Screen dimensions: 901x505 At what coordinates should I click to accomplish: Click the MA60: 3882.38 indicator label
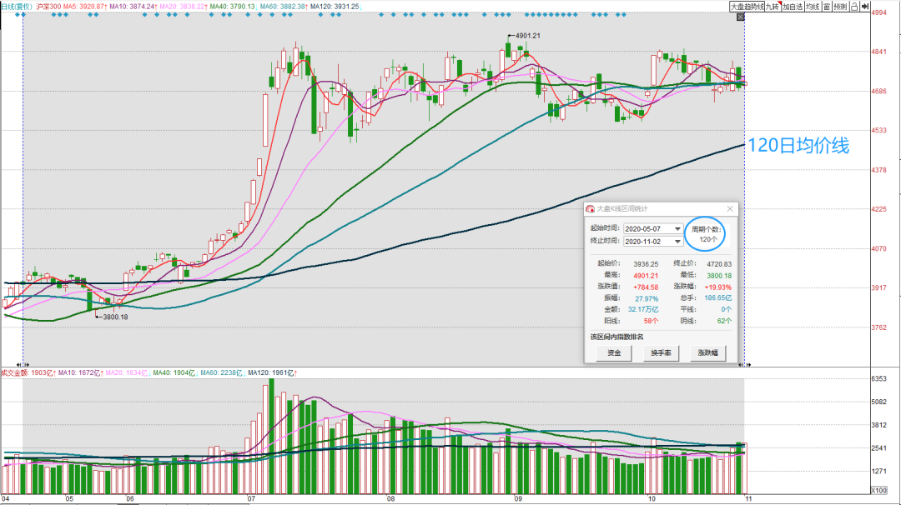[x=283, y=7]
